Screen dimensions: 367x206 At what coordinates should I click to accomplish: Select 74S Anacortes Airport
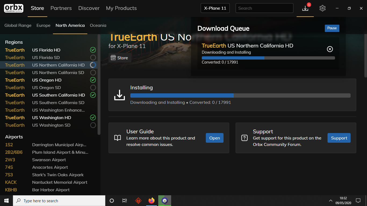pyautogui.click(x=48, y=167)
